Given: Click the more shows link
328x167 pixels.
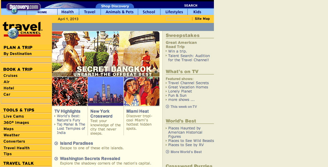Looking at the screenshot, I should pos(181,100).
